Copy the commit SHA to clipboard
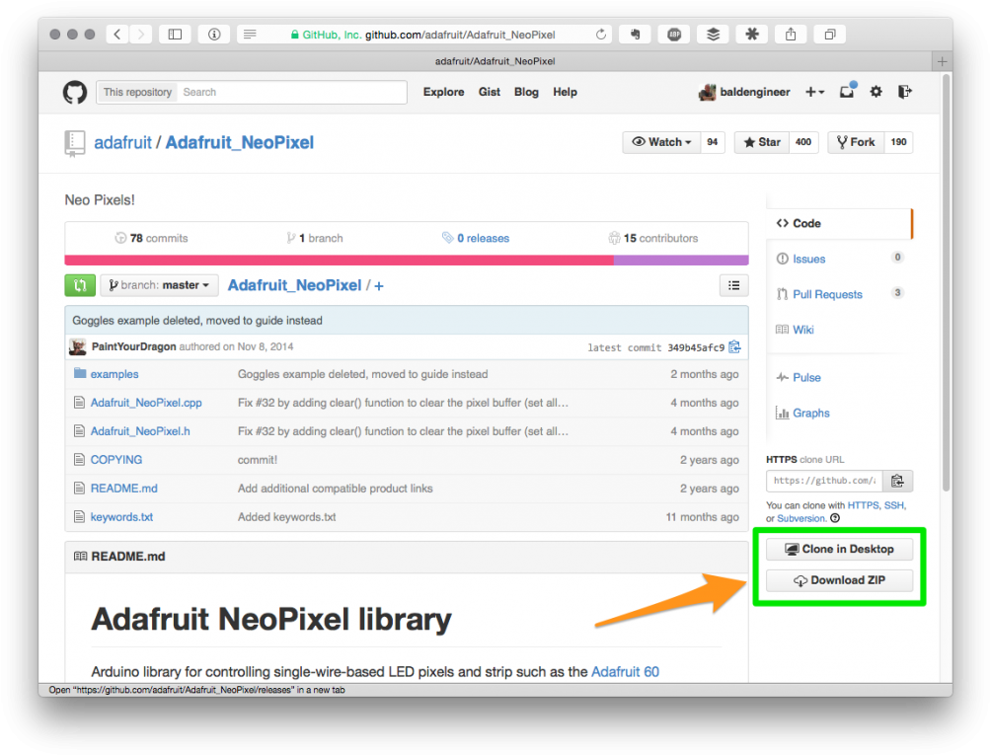The image size is (990, 755). [734, 347]
